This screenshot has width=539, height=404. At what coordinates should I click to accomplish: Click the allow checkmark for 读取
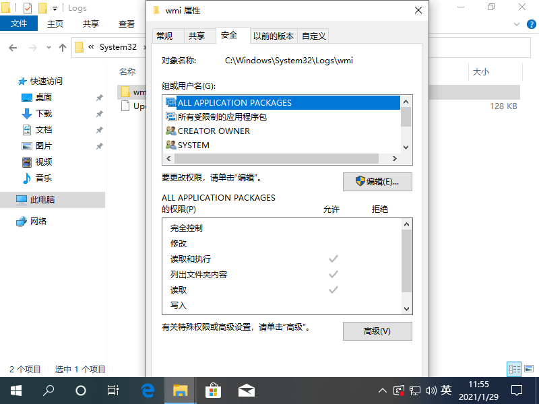click(x=333, y=290)
